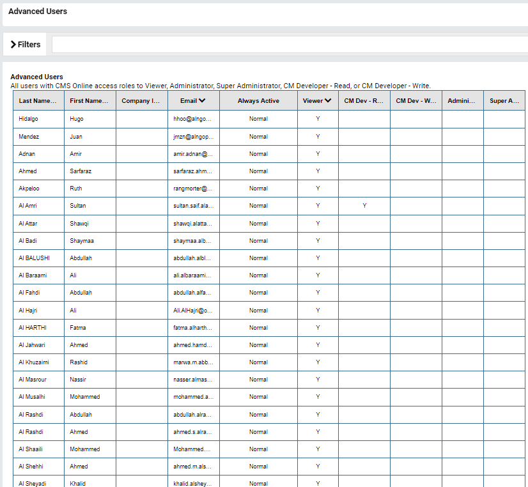Screen dimensions: 528x487
Task: Select email marwa.m.abb...
Action: point(193,362)
